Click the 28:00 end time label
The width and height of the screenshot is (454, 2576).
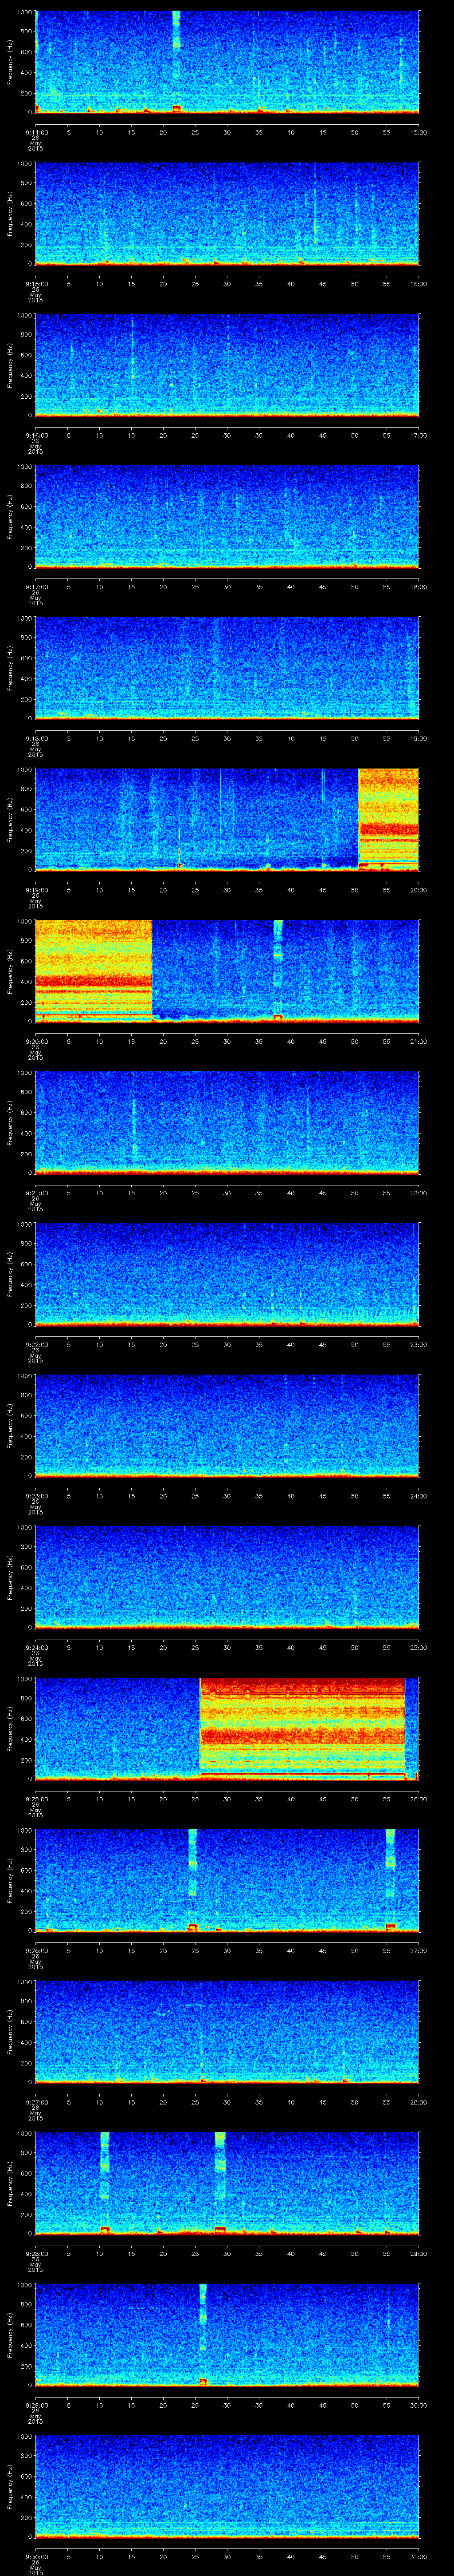point(418,2102)
